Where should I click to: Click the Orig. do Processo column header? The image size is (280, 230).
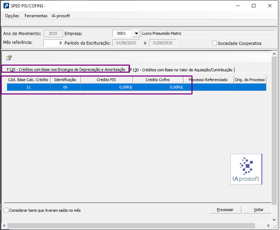click(250, 80)
